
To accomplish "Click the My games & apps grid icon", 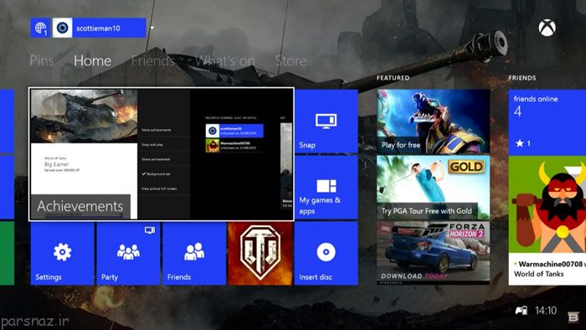I will click(x=326, y=186).
